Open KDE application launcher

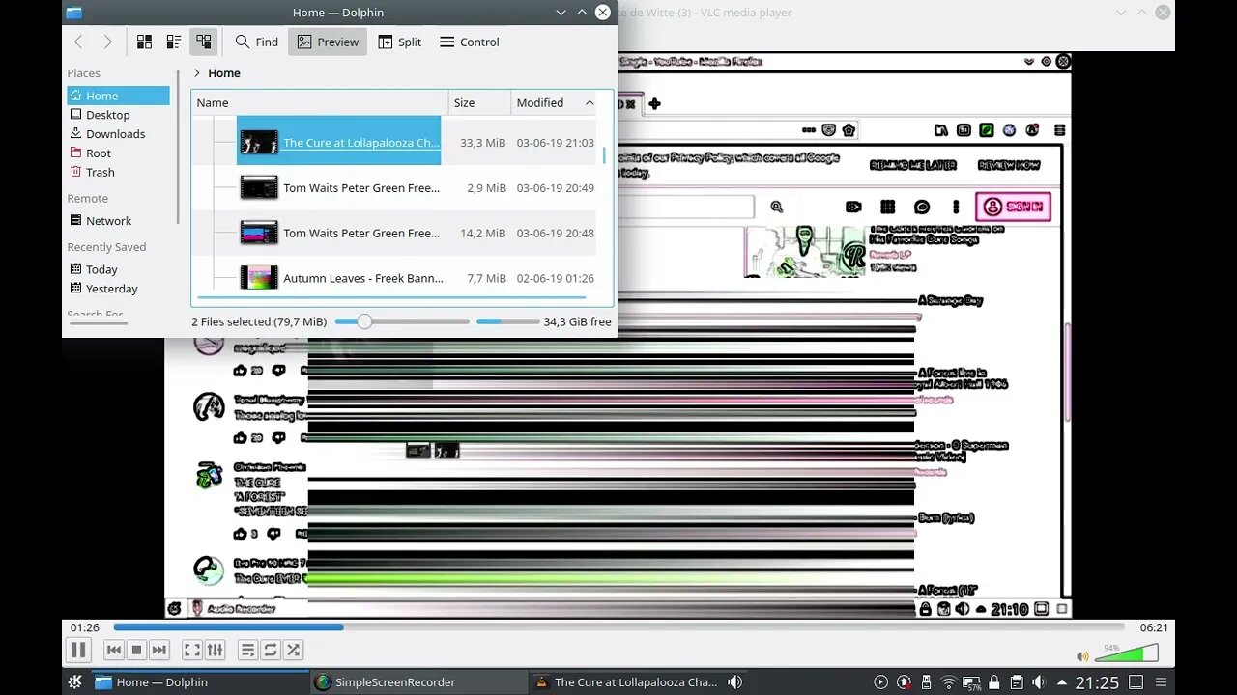pos(74,682)
